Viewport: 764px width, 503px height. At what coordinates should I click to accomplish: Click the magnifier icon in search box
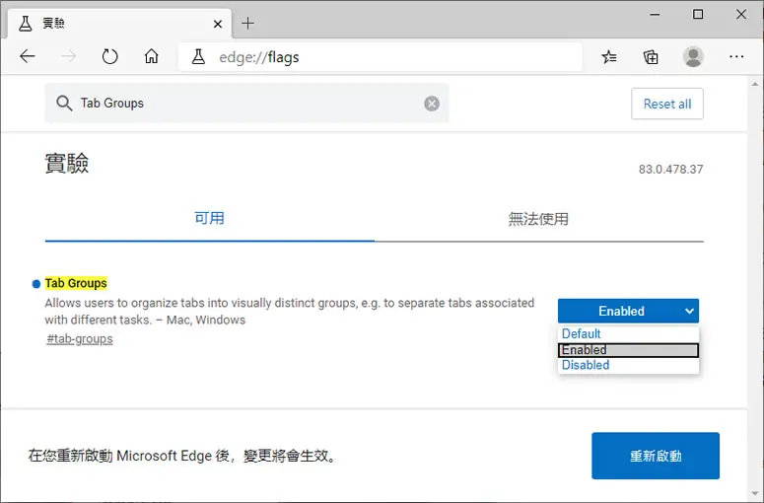click(x=64, y=104)
